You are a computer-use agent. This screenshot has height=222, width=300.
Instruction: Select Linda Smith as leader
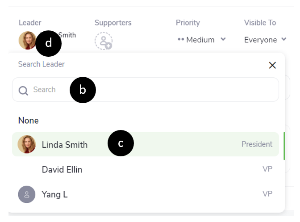pos(146,144)
